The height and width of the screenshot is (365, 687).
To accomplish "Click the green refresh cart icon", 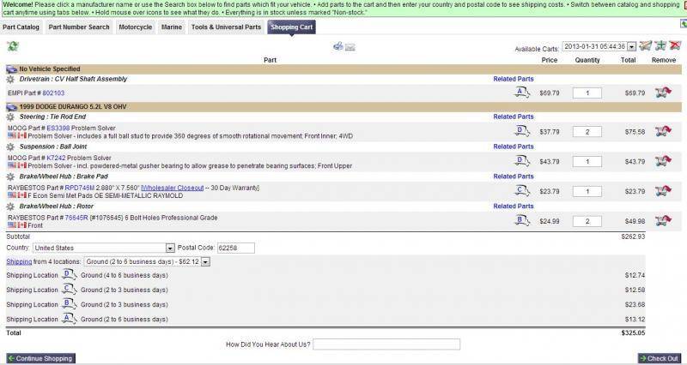I will point(12,46).
